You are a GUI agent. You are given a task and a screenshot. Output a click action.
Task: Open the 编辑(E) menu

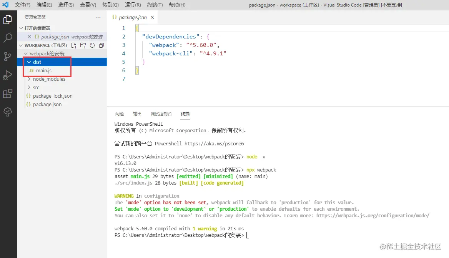click(x=44, y=5)
